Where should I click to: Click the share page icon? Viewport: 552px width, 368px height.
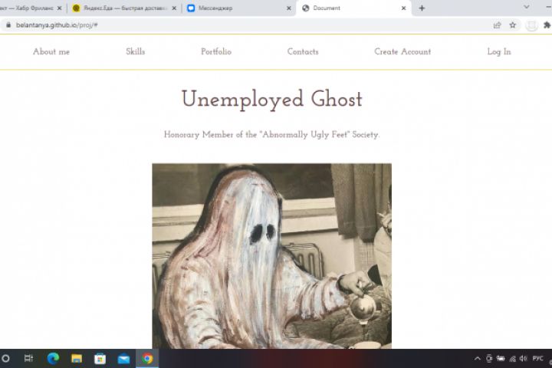pyautogui.click(x=497, y=25)
